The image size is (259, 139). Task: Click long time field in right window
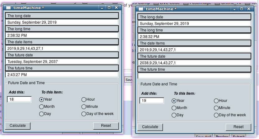coord(194,36)
